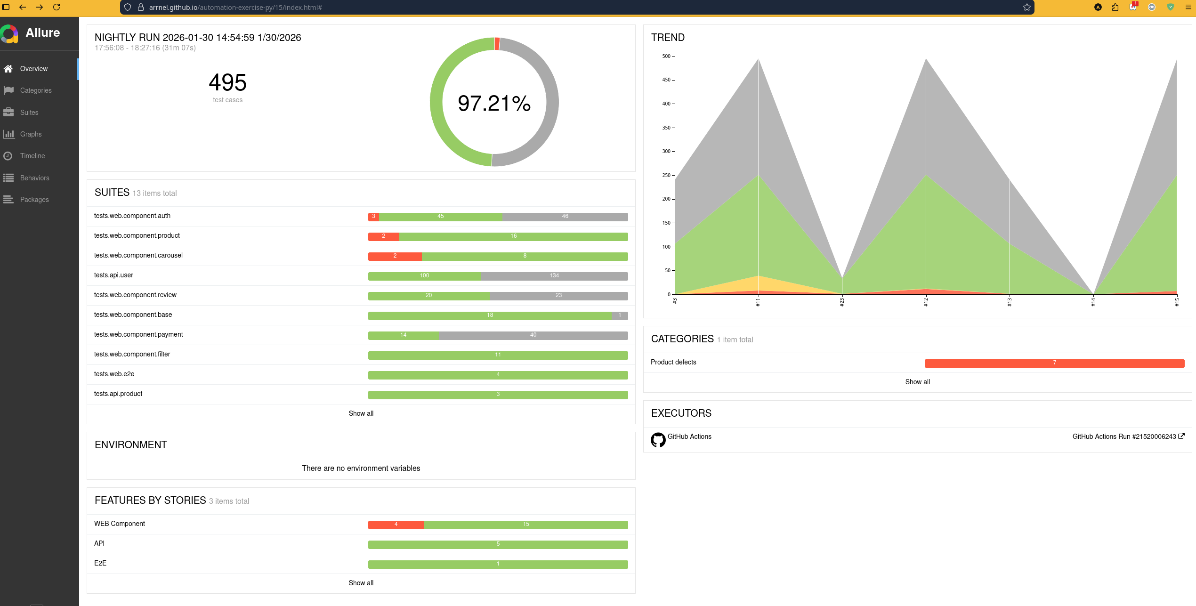Click the Suites briefcase icon
This screenshot has width=1196, height=606.
[8, 113]
